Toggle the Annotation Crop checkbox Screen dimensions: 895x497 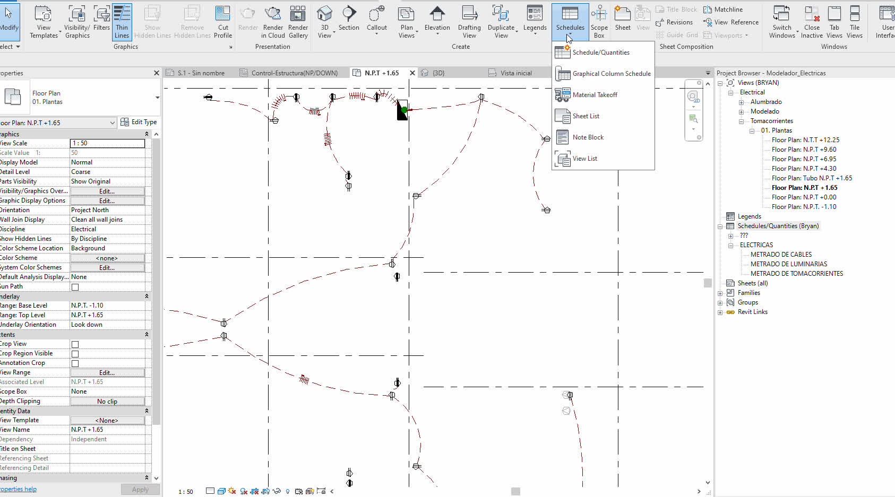[x=75, y=363]
